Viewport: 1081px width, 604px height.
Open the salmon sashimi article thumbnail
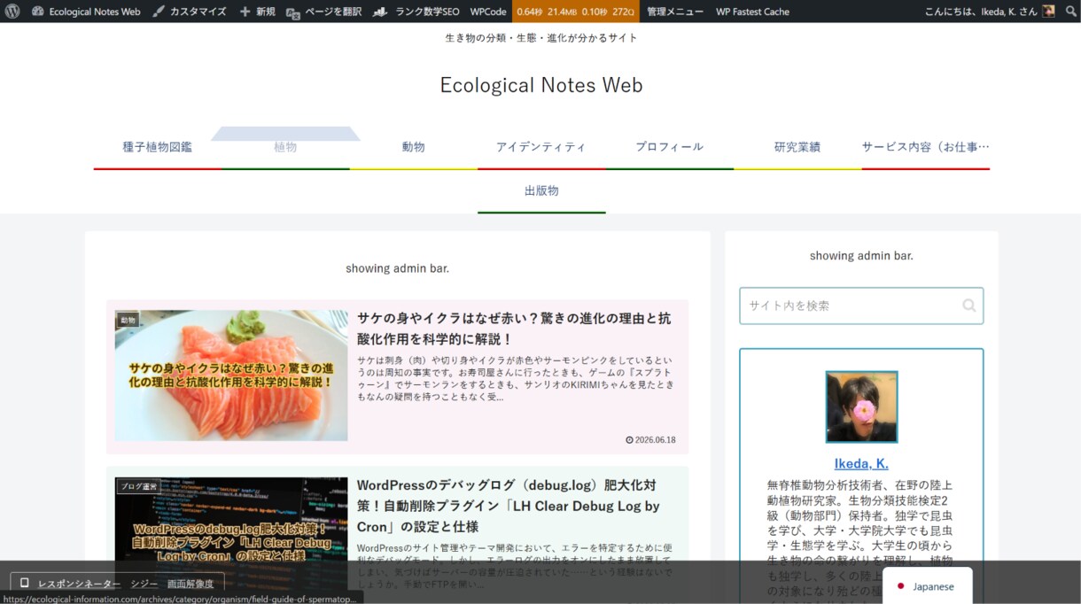(231, 376)
